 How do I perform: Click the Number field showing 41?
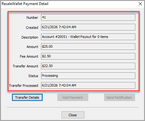click(88, 18)
